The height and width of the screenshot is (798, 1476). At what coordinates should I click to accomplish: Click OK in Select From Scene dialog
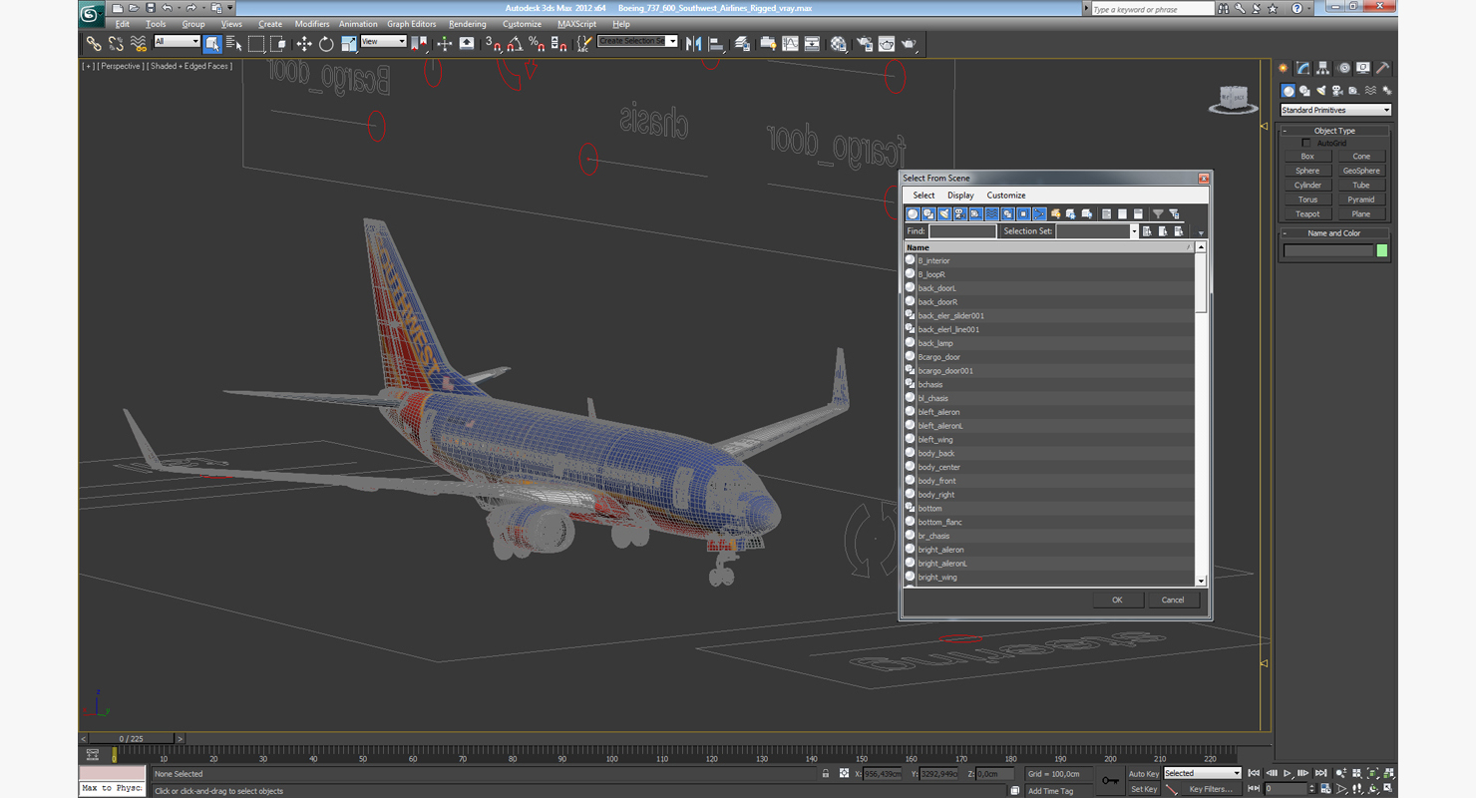[x=1117, y=599]
